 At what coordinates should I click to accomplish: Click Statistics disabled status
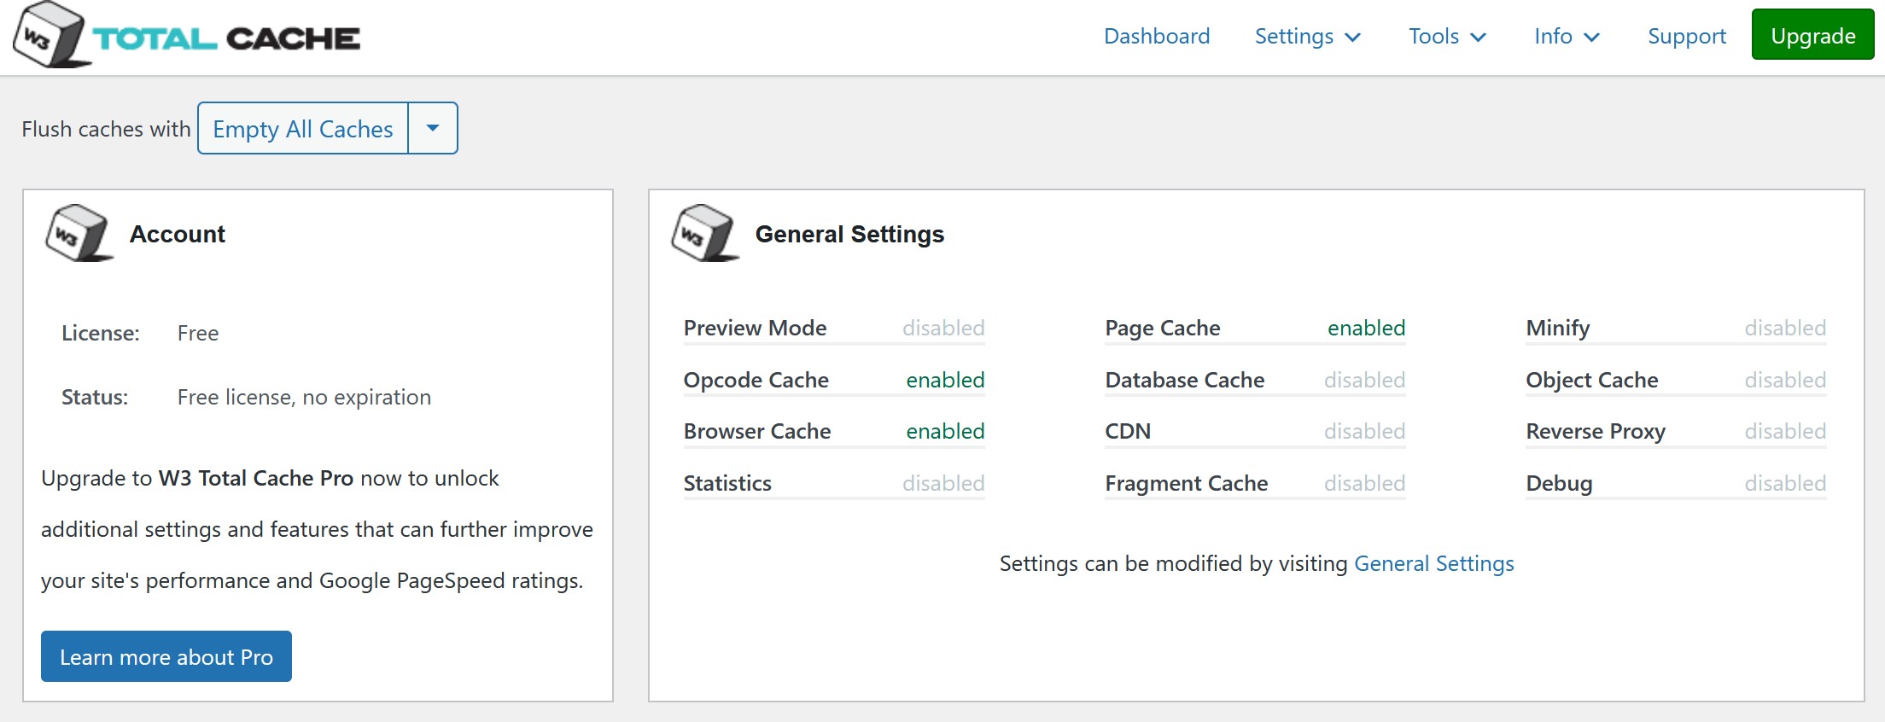(943, 483)
